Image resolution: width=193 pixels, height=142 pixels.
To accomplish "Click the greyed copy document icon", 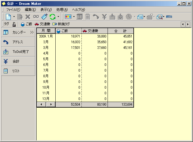I will (20, 17).
